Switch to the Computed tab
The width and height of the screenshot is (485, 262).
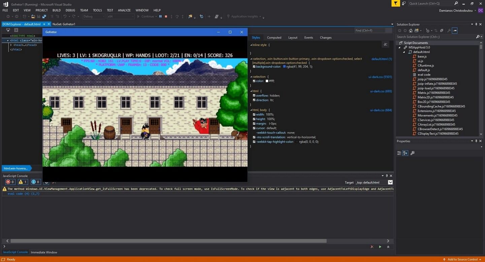click(x=274, y=38)
